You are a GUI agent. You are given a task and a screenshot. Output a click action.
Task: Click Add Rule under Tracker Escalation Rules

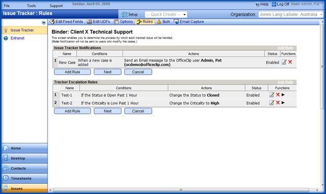(x=73, y=111)
